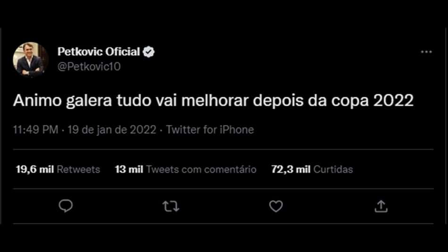Open the Petkovic Oficial display name
Screen dimensions: 448x252
(x=99, y=52)
